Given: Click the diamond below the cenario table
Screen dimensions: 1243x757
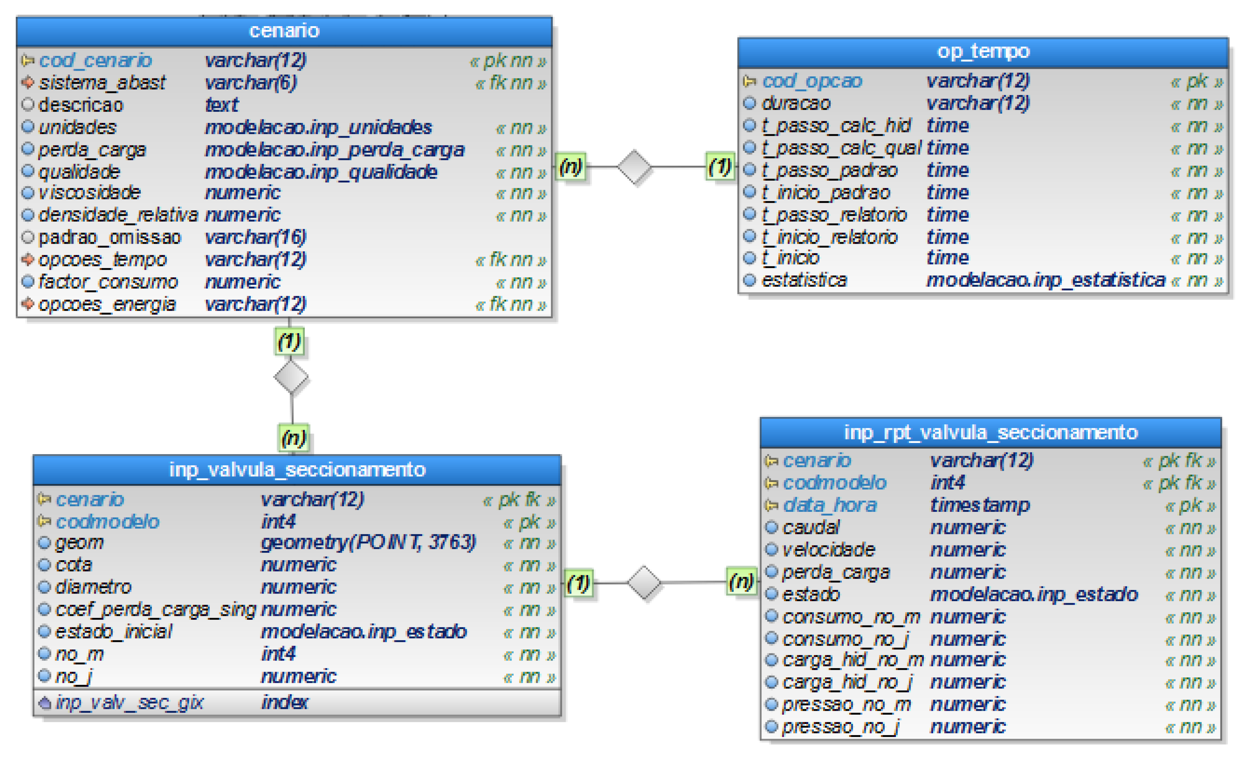Looking at the screenshot, I should 291,377.
